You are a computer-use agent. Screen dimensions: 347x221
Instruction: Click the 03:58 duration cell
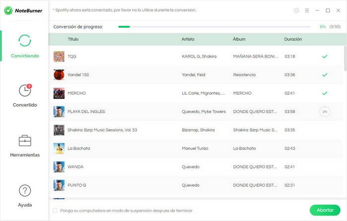[289, 111]
